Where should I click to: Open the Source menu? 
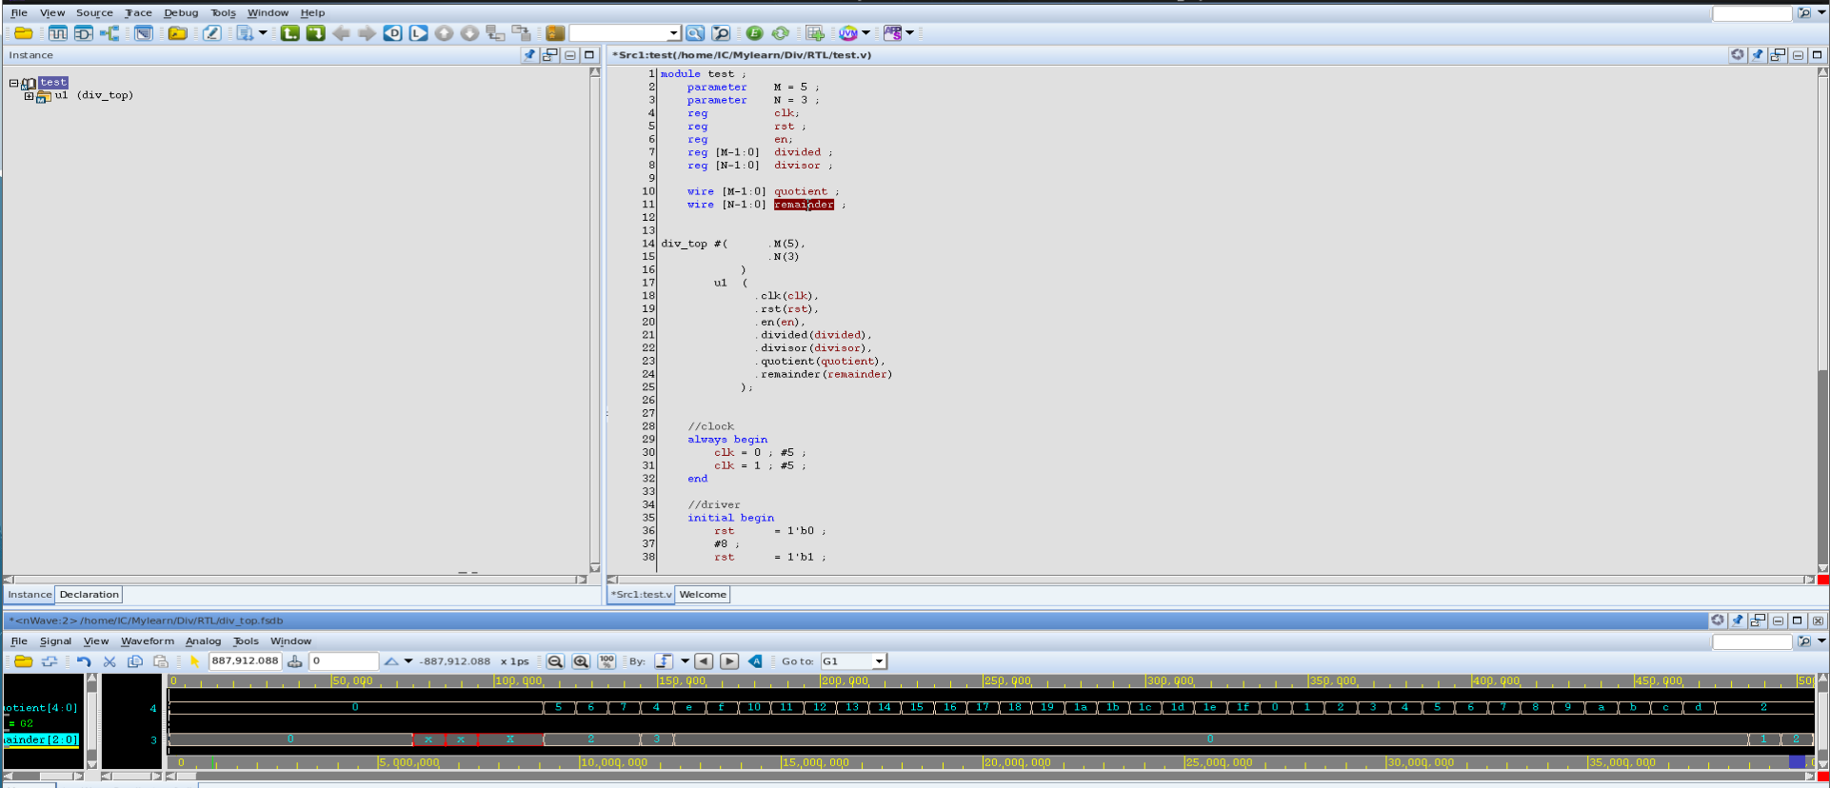(x=94, y=13)
